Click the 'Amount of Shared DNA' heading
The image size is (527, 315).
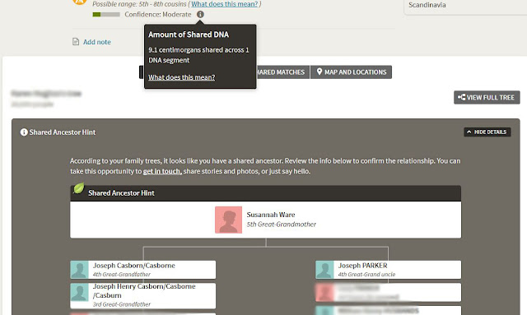click(189, 35)
